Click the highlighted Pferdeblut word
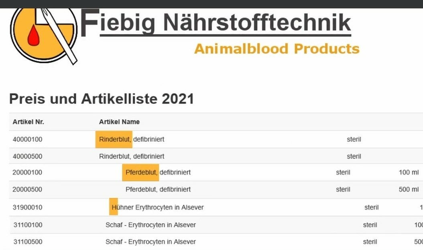 141,173
